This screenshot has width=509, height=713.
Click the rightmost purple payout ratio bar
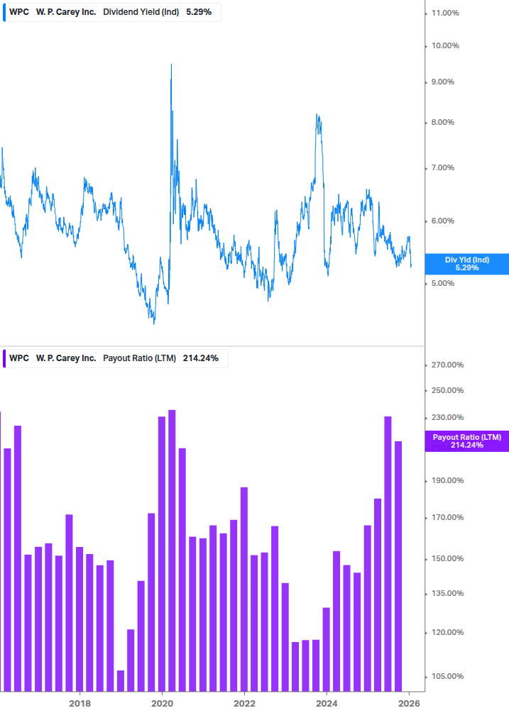point(398,566)
